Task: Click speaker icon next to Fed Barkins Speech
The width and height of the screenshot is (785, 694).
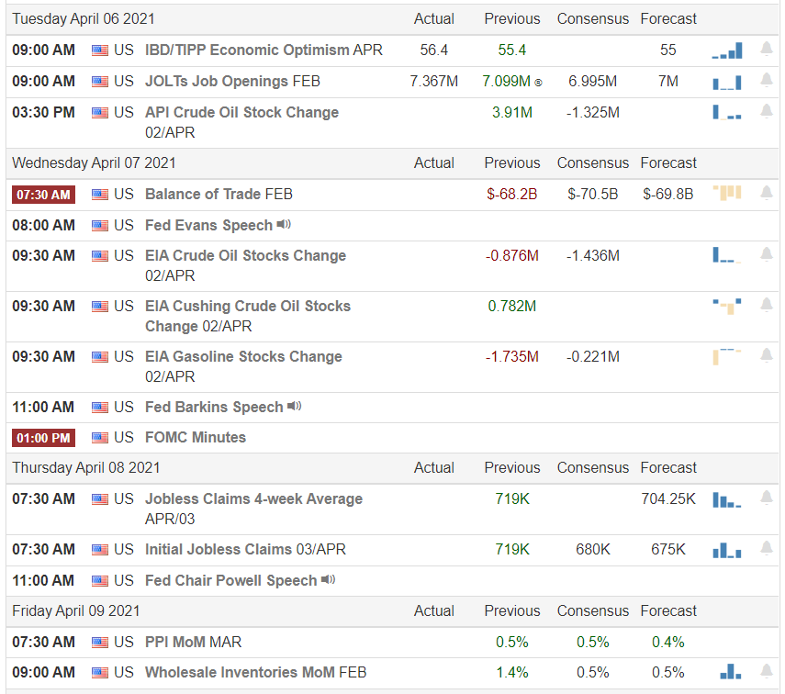Action: (295, 407)
